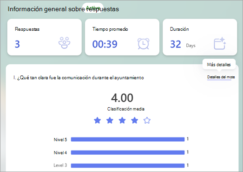The image size is (243, 172).
Task: Click the calendar sparkle icon in Duración card
Action: click(x=220, y=43)
